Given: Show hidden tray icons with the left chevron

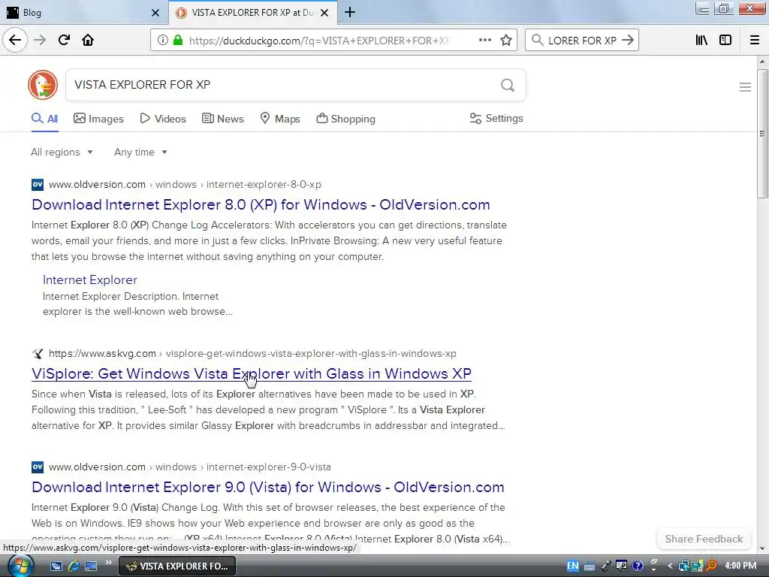Looking at the screenshot, I should point(670,566).
